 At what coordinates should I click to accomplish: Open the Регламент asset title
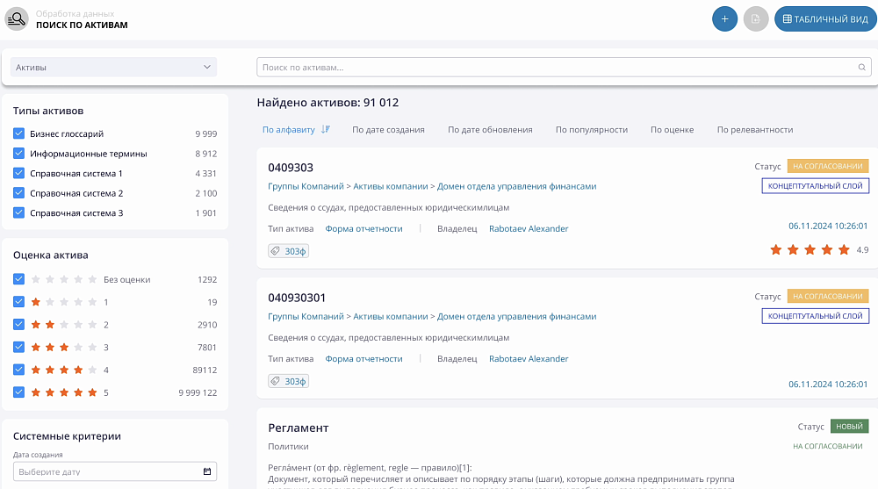pos(298,428)
